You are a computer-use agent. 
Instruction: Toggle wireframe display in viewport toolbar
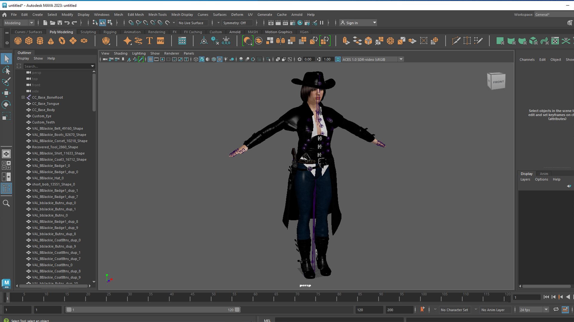coord(196,59)
